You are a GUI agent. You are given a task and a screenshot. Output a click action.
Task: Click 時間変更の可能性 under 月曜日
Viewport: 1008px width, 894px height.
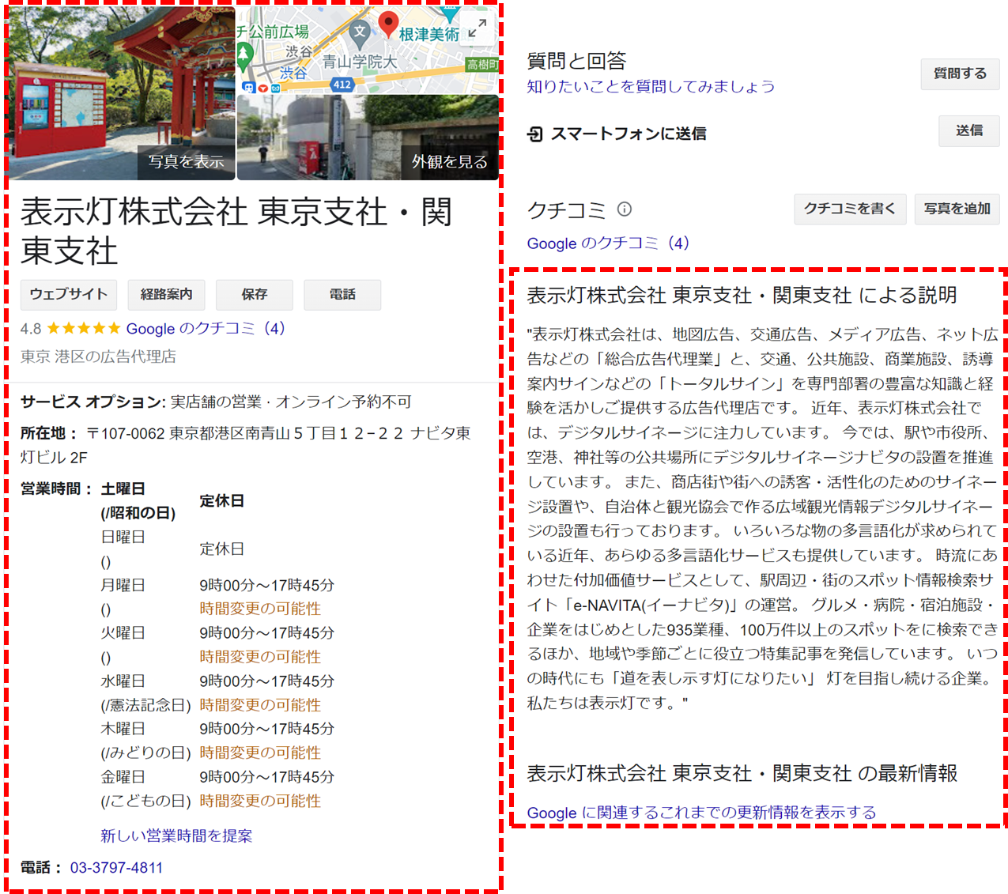pos(260,609)
